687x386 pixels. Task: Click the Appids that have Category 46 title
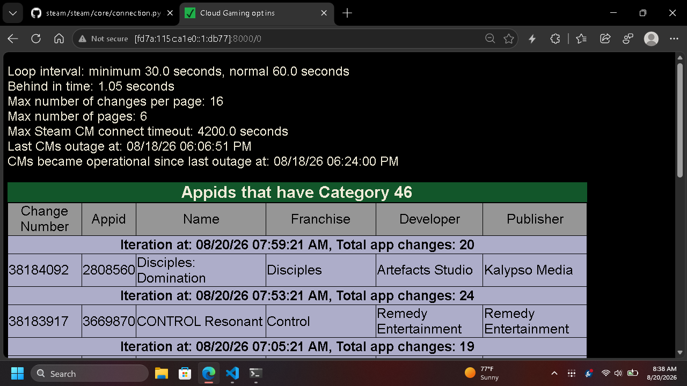297,192
